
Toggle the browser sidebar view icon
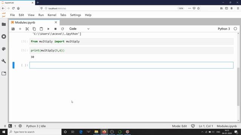227,8
